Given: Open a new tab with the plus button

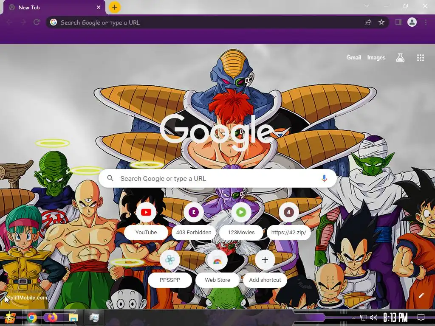Looking at the screenshot, I should [x=115, y=7].
